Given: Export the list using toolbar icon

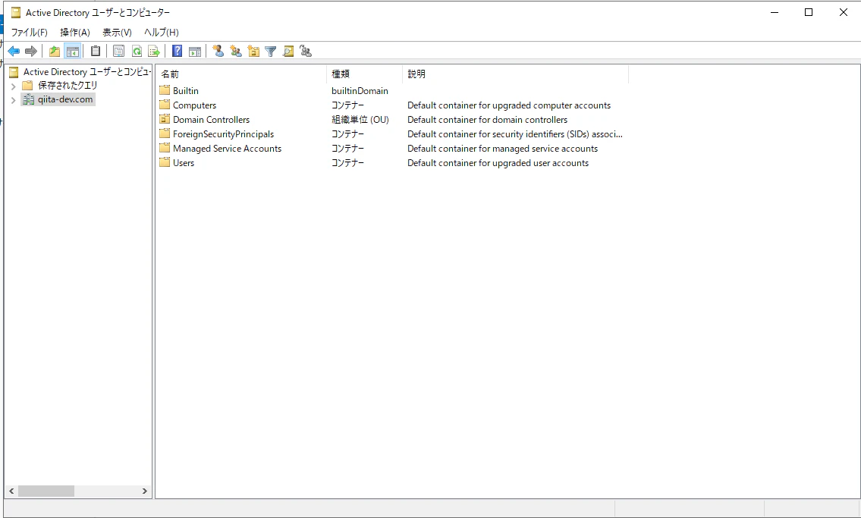Looking at the screenshot, I should click(x=154, y=52).
